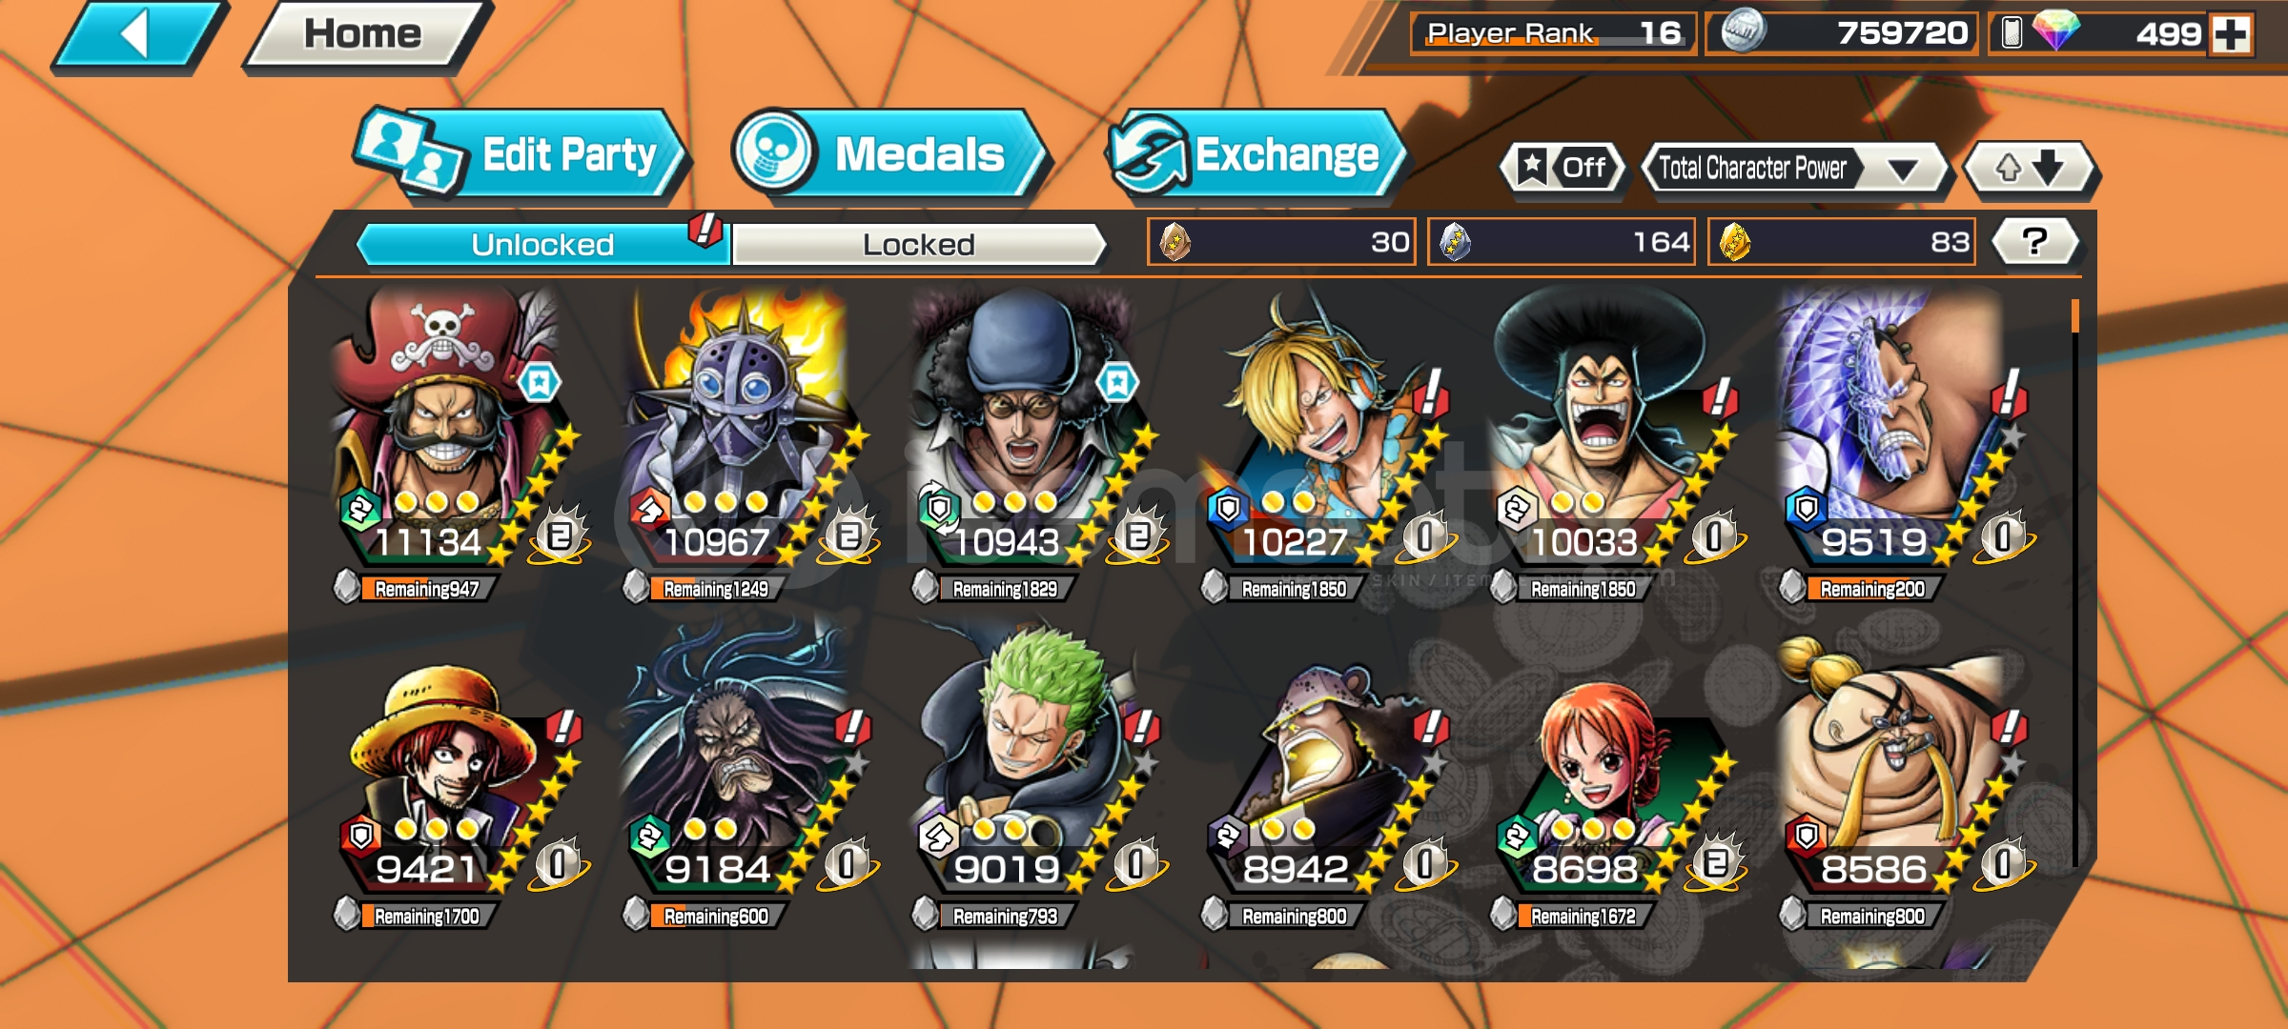Viewport: 2288px width, 1029px height.
Task: Tap the gold fragment counter showing 83
Action: pos(1842,242)
